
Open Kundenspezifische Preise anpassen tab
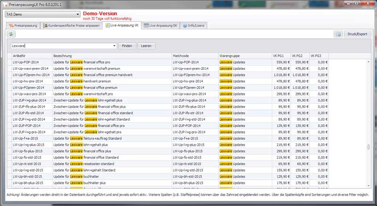click(x=72, y=25)
